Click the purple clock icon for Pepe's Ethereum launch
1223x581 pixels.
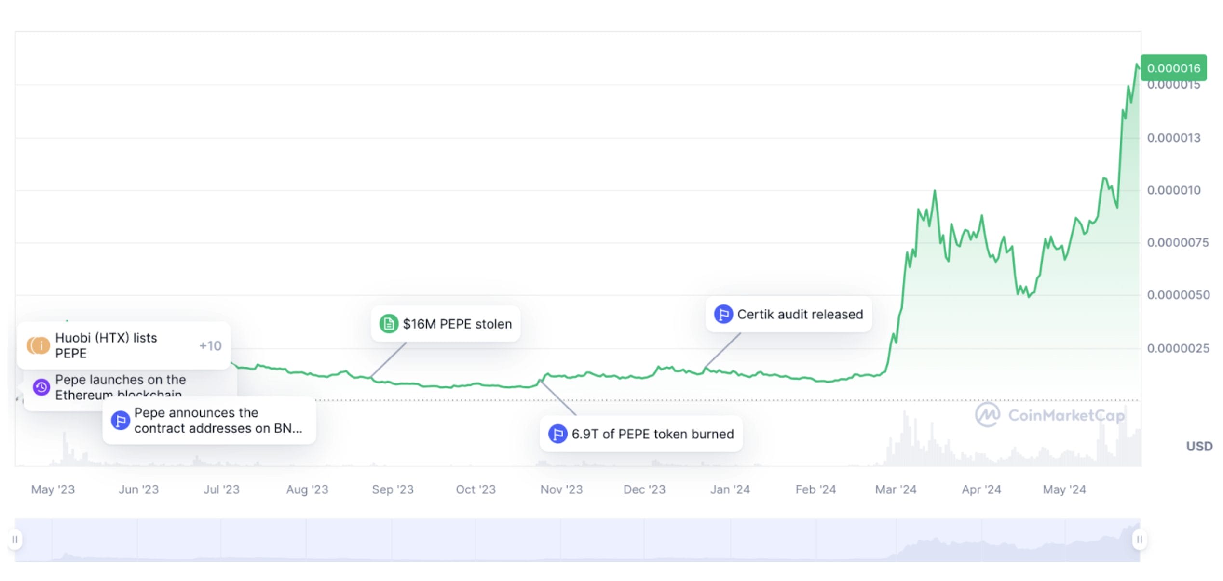click(x=42, y=387)
